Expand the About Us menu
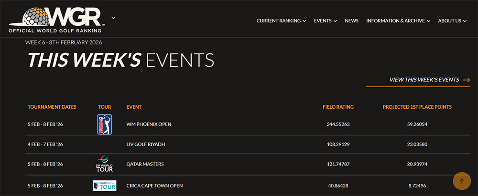478x196 pixels. click(x=452, y=21)
